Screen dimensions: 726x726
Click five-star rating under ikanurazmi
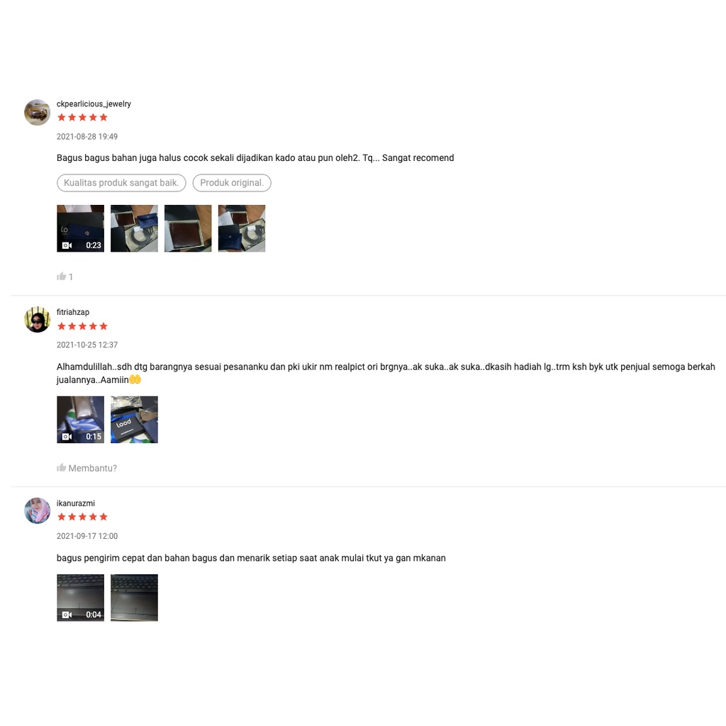82,517
